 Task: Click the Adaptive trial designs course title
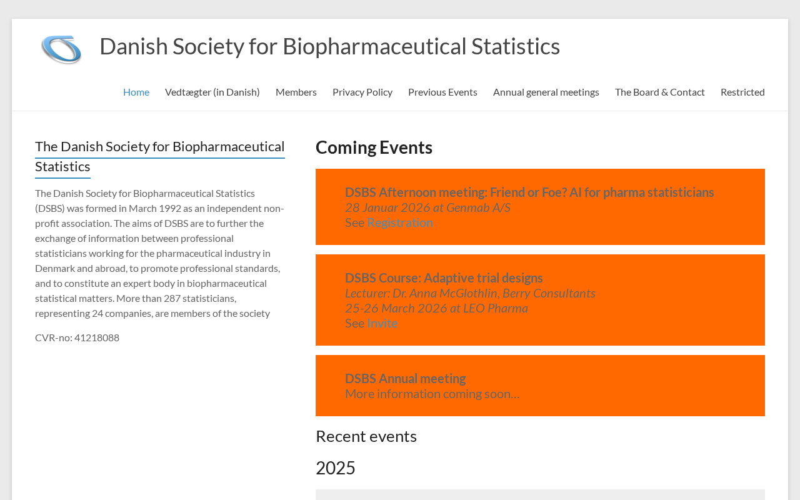coord(444,278)
